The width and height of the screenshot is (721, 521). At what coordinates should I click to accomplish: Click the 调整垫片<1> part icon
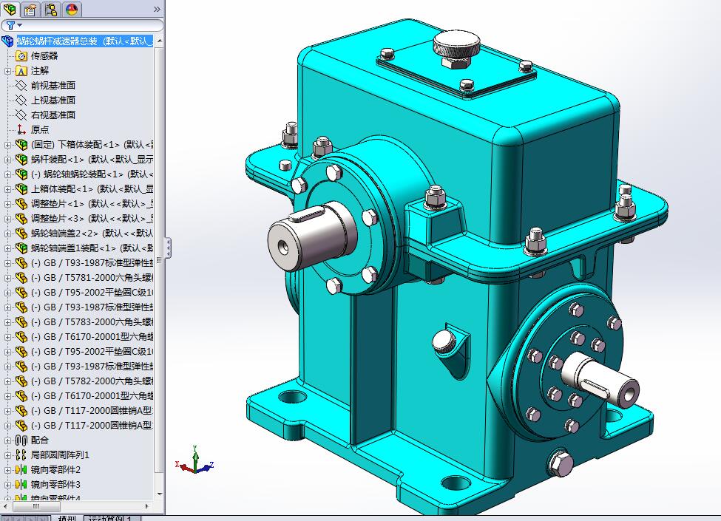pos(21,203)
